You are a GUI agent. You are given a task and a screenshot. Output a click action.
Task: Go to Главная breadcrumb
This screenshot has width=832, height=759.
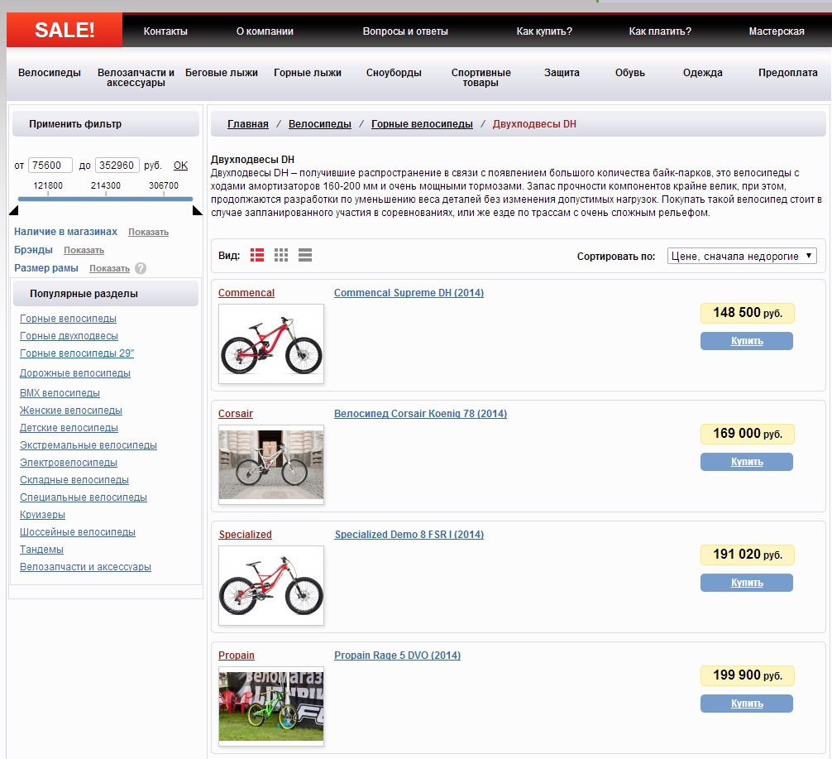pos(248,124)
